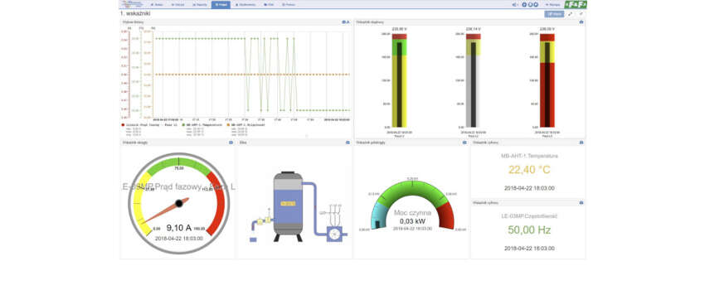Viewport: 705px width, 300px height.
Task: Open the Raporty tab in top navigation
Action: coord(200,4)
